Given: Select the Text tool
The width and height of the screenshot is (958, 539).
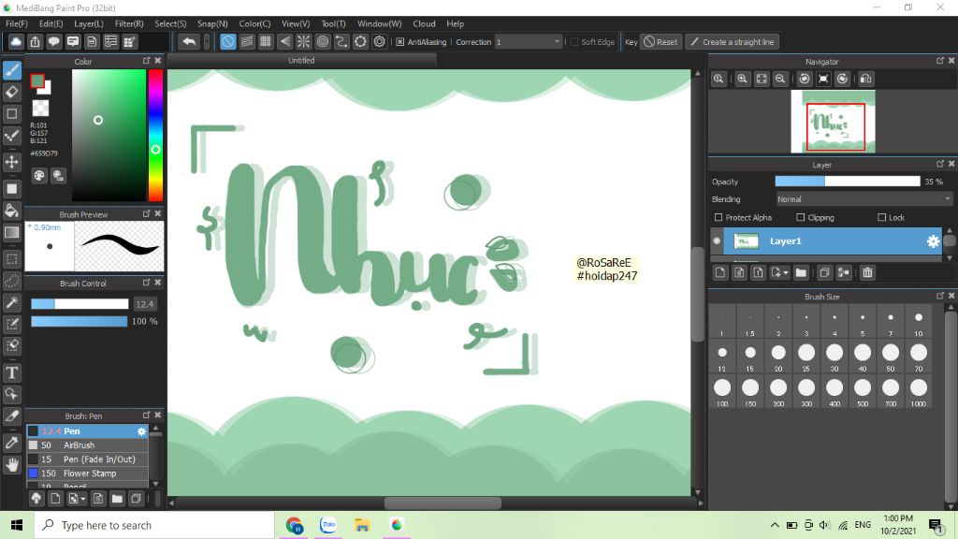Looking at the screenshot, I should pos(12,372).
